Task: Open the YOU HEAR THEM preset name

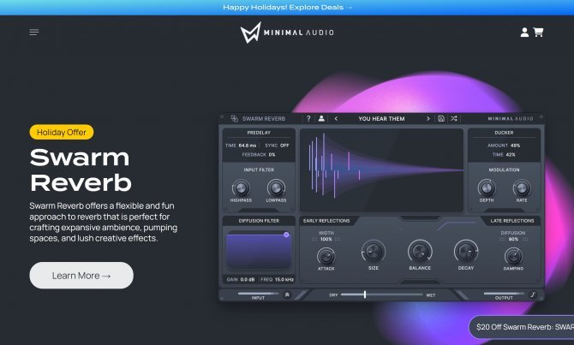Action: [381, 118]
